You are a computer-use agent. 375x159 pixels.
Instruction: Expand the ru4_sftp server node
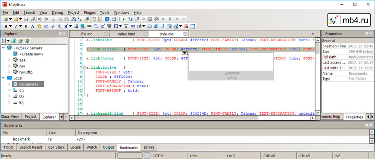coord(9,72)
